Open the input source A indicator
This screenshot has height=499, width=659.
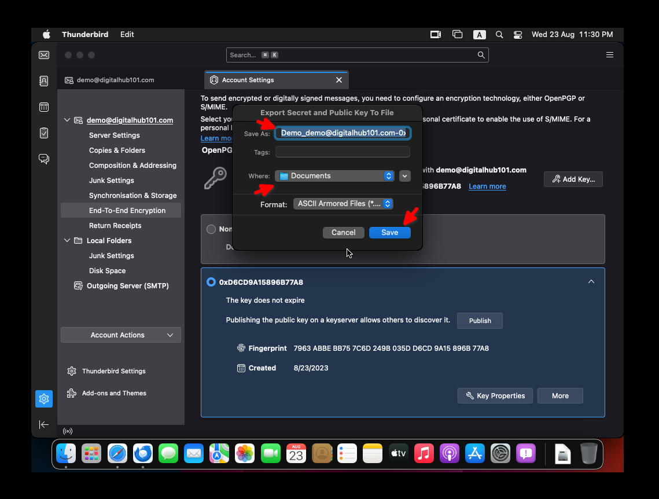479,35
